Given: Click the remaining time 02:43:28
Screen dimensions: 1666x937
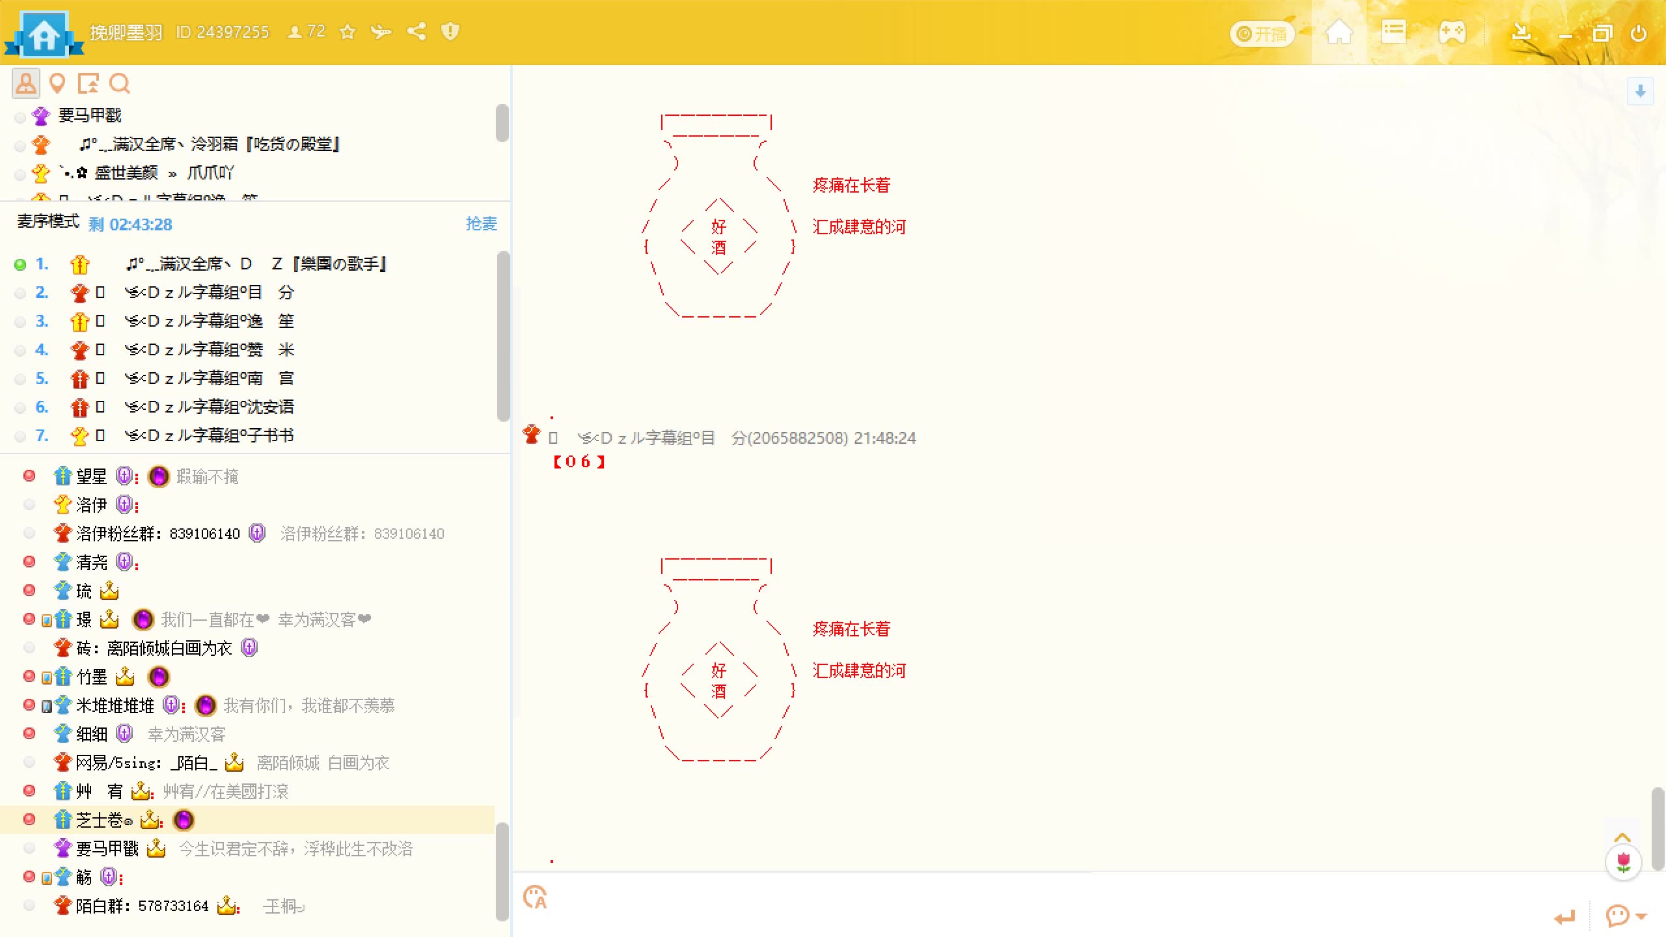Looking at the screenshot, I should [141, 224].
